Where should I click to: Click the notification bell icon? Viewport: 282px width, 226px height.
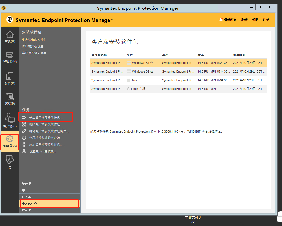coord(221,20)
